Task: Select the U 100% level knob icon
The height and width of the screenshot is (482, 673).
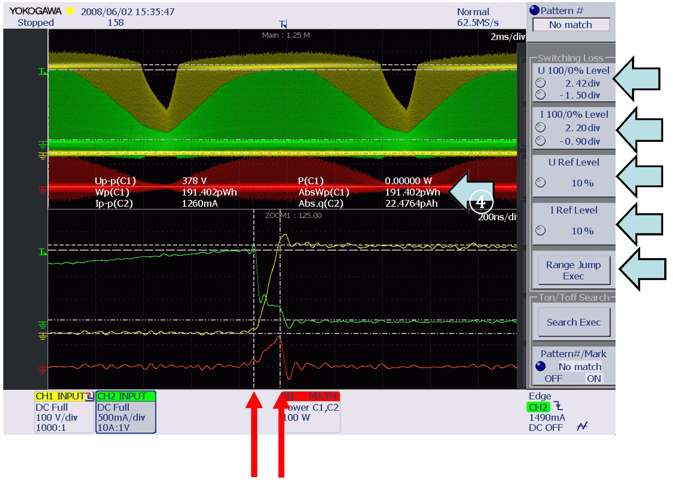Action: pos(541,83)
